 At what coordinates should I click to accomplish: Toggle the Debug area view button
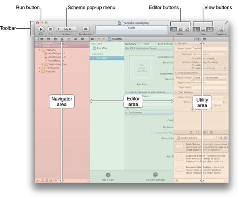(203, 29)
